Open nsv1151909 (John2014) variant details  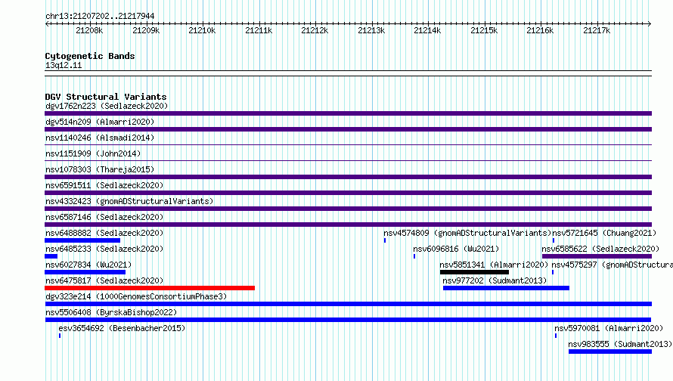tap(93, 153)
